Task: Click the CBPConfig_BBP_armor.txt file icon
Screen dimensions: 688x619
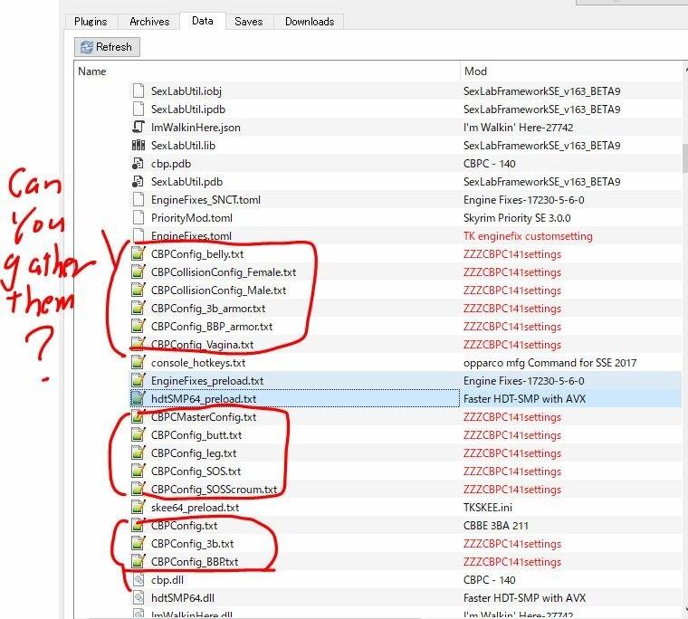Action: coord(139,326)
